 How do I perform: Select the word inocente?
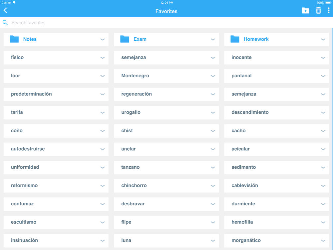click(x=241, y=57)
